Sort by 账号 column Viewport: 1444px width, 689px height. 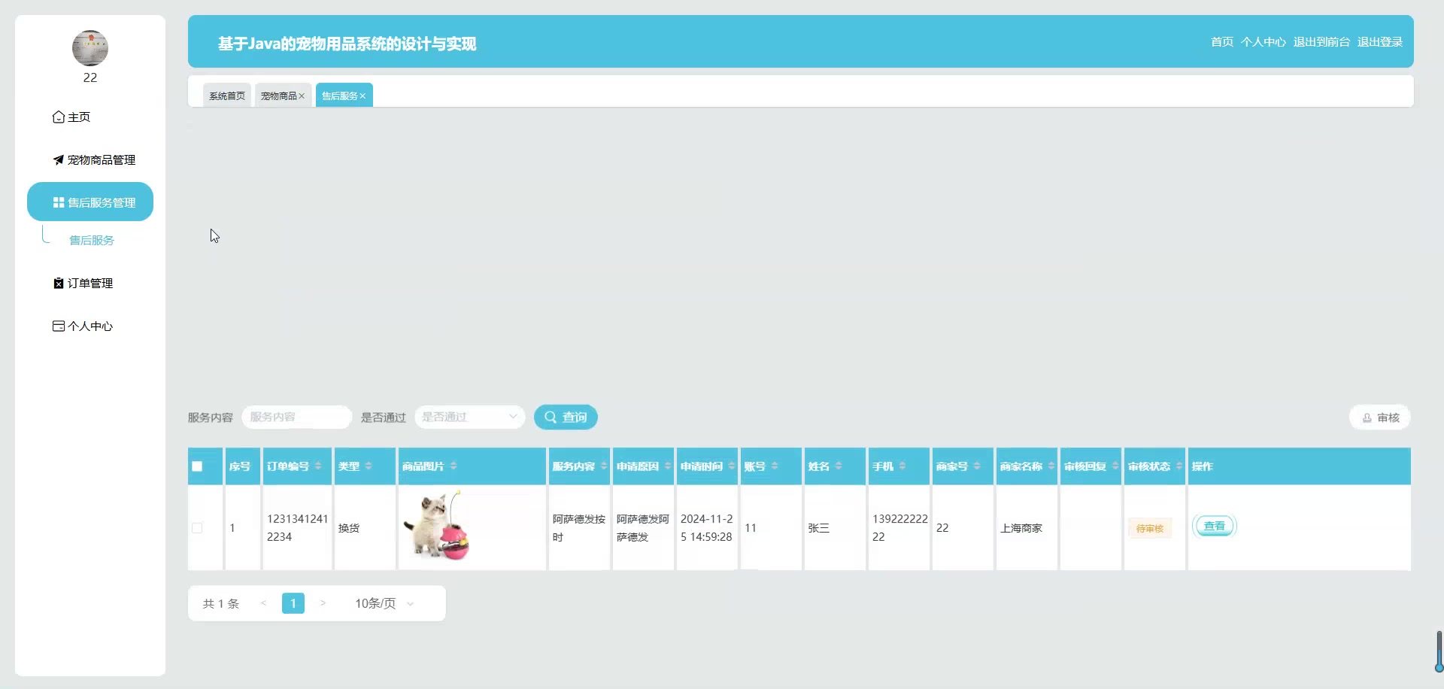(x=775, y=466)
